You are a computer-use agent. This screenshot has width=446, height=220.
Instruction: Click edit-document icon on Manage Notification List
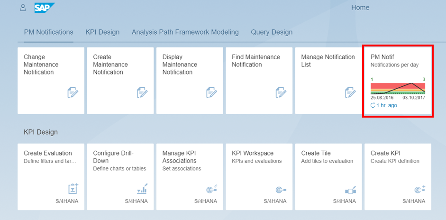tap(350, 93)
